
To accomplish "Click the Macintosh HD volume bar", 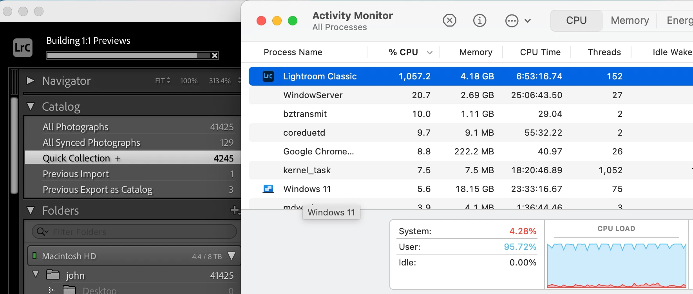I will pyautogui.click(x=134, y=256).
